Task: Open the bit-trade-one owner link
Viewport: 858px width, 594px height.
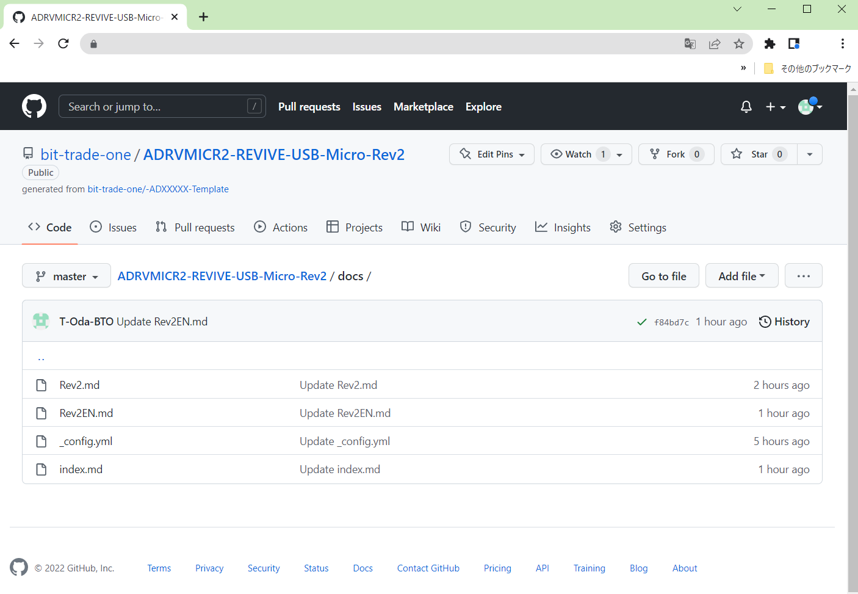Action: 85,154
